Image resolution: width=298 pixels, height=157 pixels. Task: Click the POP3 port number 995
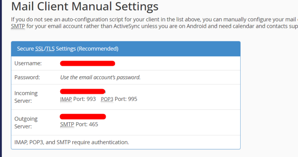pos(133,99)
